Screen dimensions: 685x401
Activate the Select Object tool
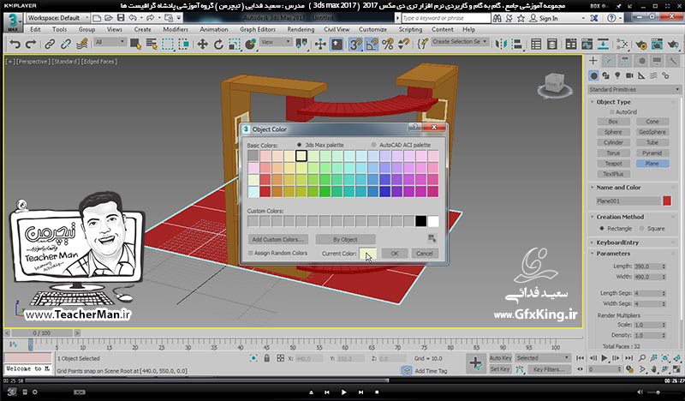coord(135,45)
